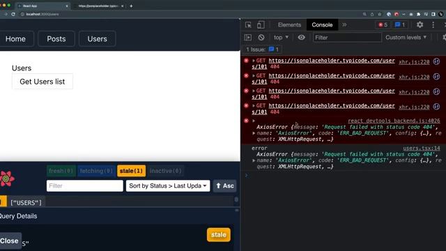This screenshot has height=251, width=446.
Task: Create a live expression with the eye icon
Action: (x=302, y=37)
